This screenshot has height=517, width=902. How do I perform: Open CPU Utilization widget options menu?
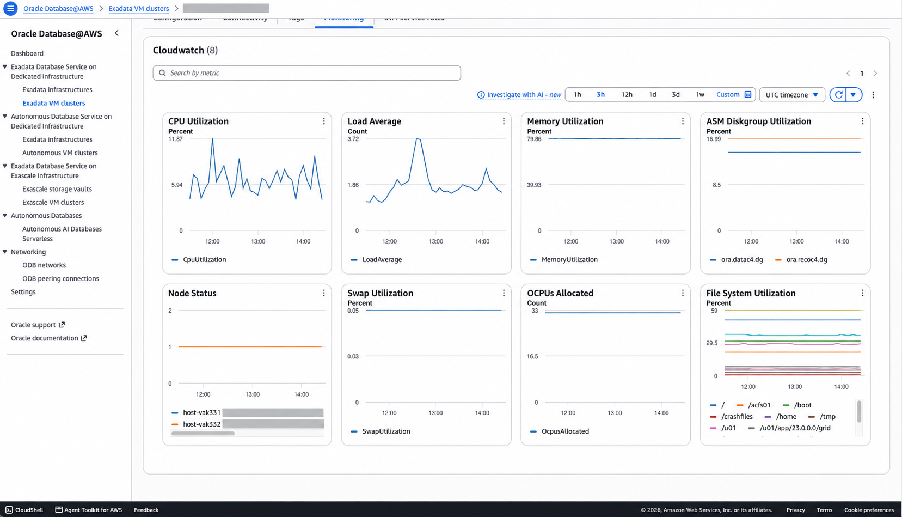[324, 121]
